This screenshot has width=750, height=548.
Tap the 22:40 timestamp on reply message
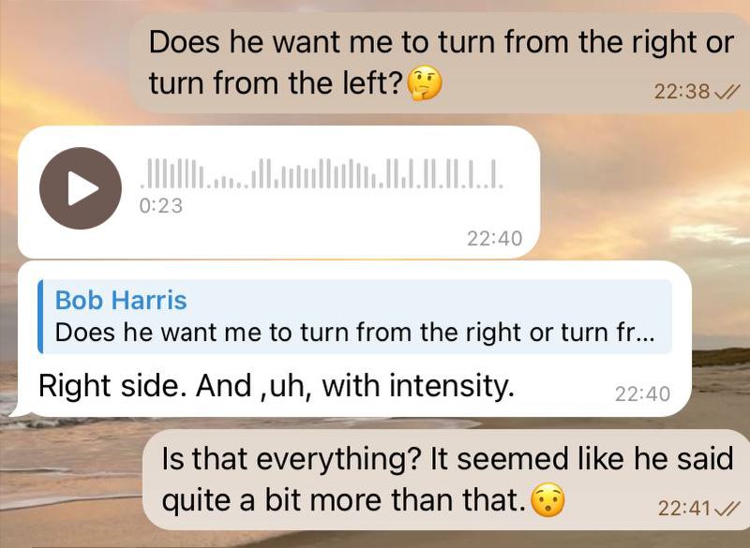pos(642,394)
